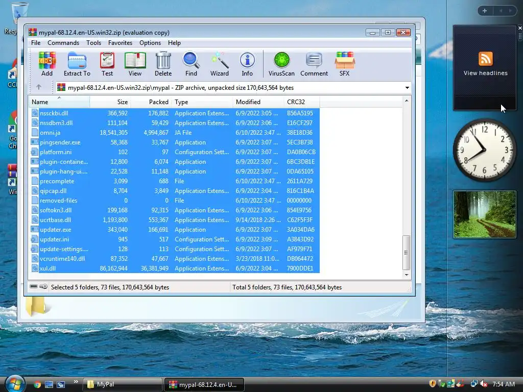Open the Commands menu
The image size is (523, 392).
tap(63, 43)
